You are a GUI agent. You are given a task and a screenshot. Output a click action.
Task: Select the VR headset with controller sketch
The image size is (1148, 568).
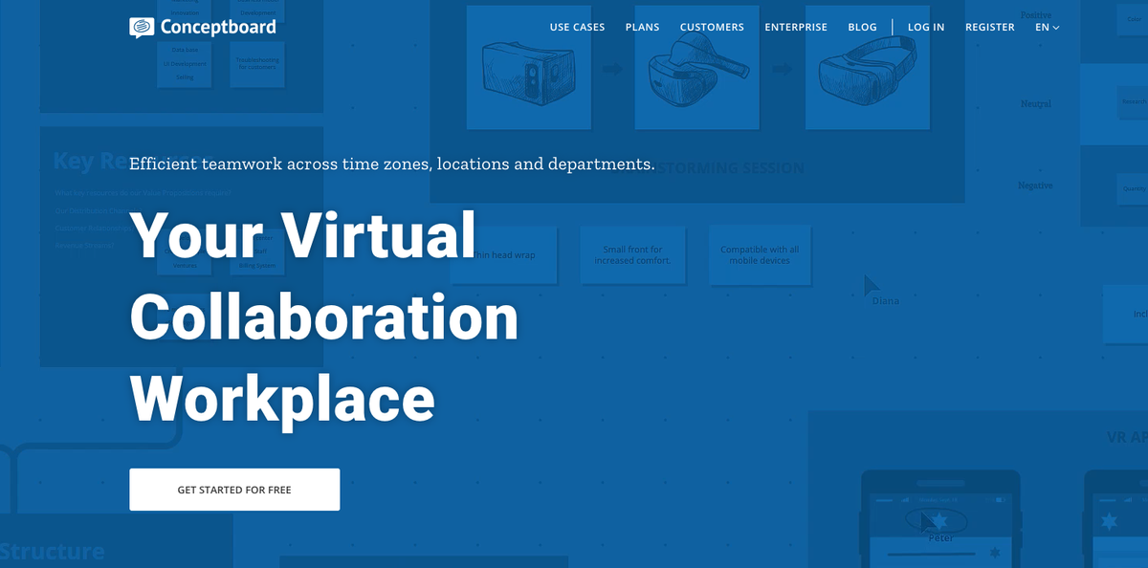[x=696, y=67]
